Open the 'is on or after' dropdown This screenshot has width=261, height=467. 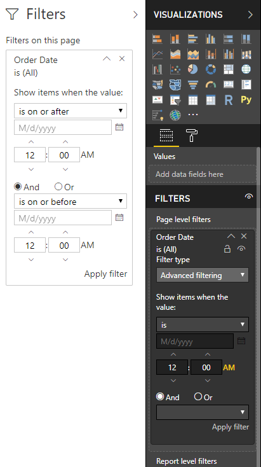70,111
